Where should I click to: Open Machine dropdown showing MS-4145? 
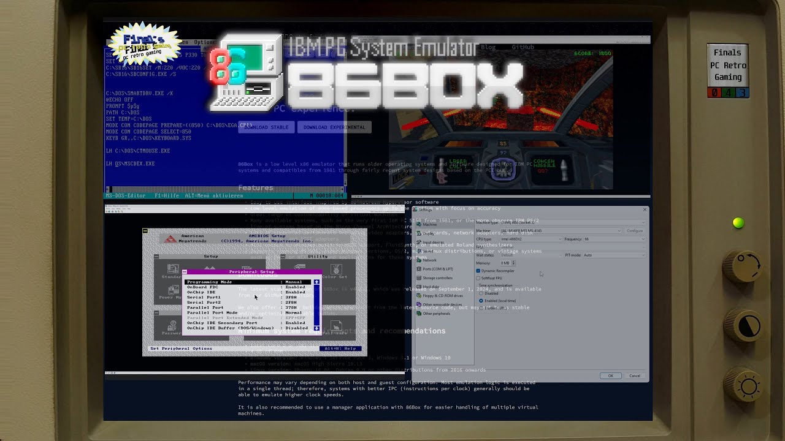(561, 230)
